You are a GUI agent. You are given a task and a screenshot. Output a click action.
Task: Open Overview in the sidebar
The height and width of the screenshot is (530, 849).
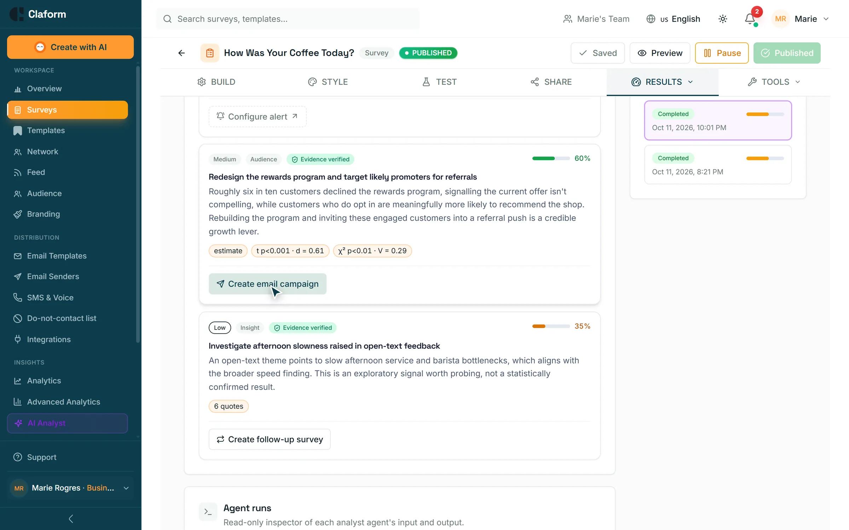[x=67, y=89]
